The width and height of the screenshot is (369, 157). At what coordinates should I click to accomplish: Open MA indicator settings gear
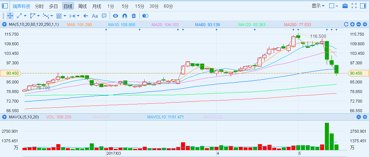[x=365, y=24]
